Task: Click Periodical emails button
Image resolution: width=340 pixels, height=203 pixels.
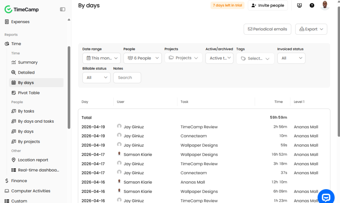Action: click(x=267, y=29)
